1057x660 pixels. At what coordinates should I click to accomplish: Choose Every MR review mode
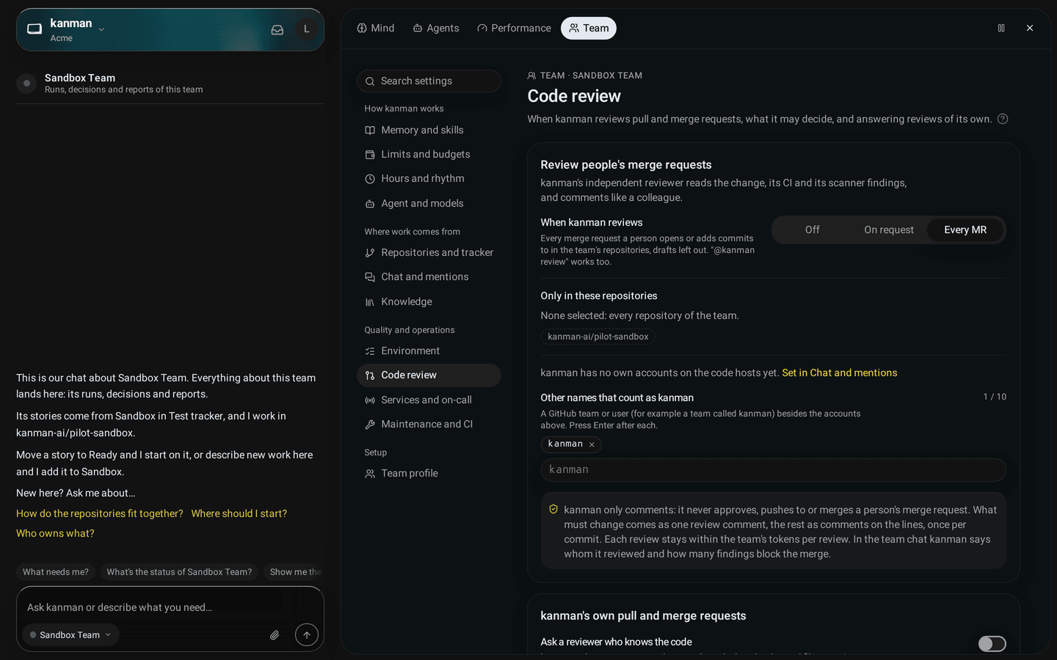point(965,230)
